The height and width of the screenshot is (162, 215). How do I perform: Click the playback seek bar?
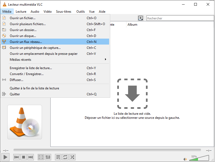click(x=107, y=150)
